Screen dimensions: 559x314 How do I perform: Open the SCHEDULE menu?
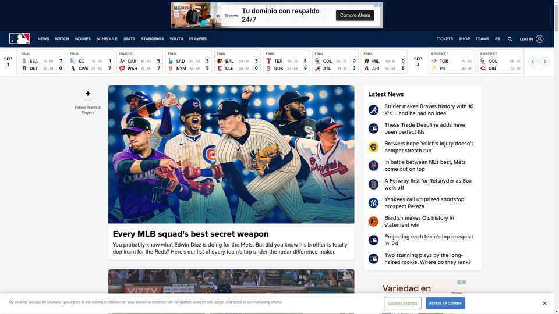(107, 39)
